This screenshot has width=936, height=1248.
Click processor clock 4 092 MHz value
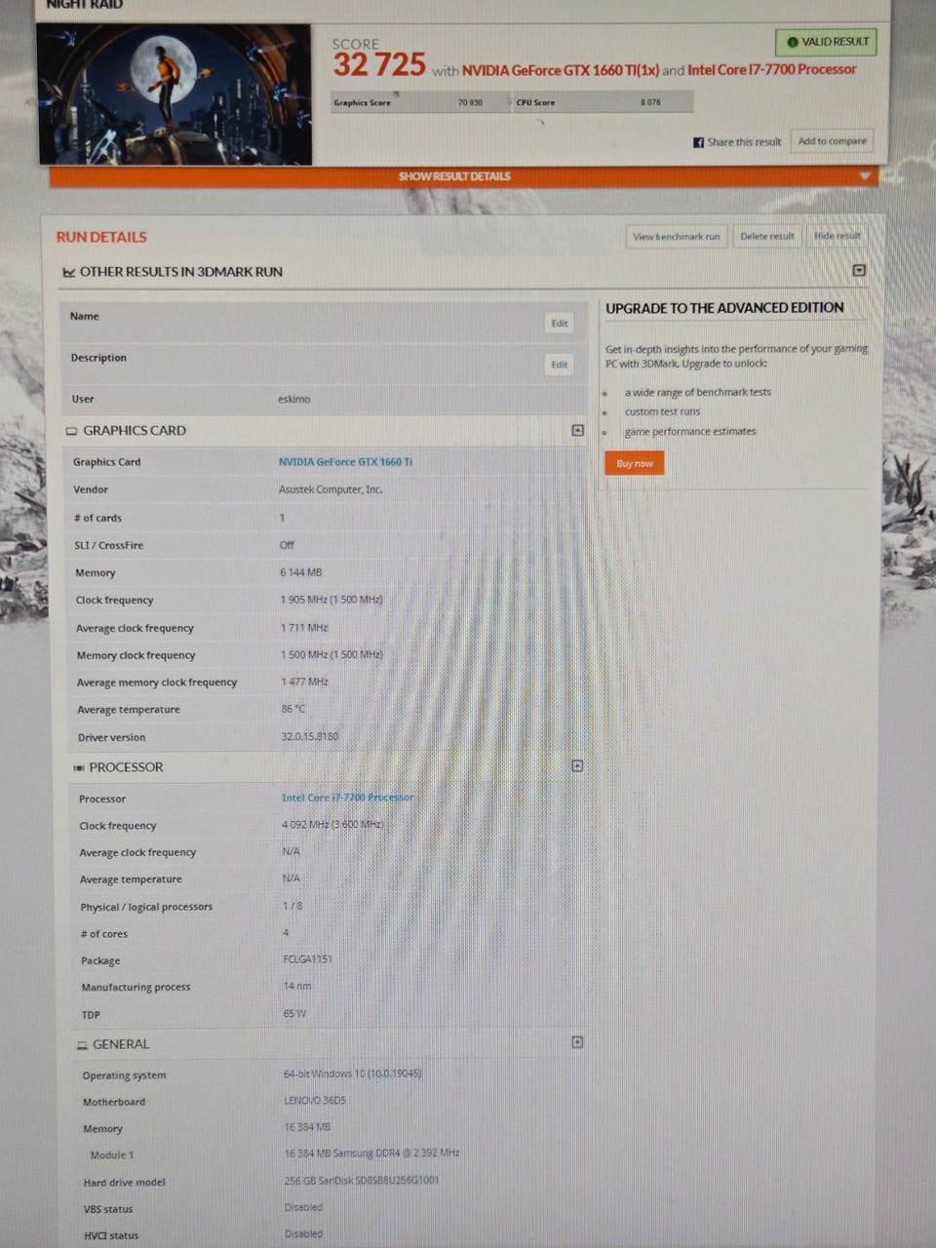click(x=332, y=825)
